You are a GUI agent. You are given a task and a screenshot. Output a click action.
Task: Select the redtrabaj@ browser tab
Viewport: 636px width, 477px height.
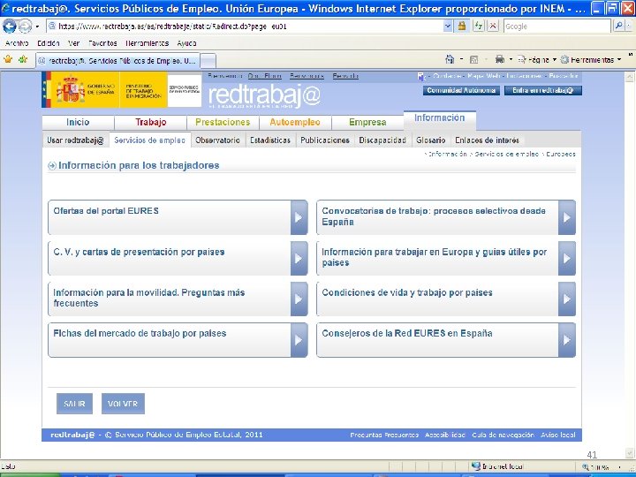tap(117, 61)
